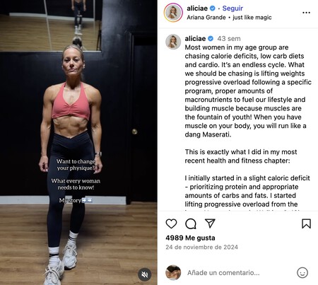
Task: Follow aliciae with the Seguir button
Action: [x=232, y=8]
